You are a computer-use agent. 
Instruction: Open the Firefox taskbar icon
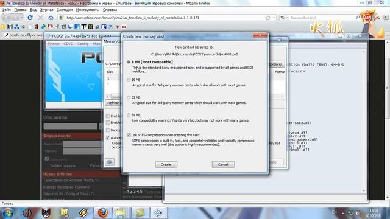click(103, 213)
